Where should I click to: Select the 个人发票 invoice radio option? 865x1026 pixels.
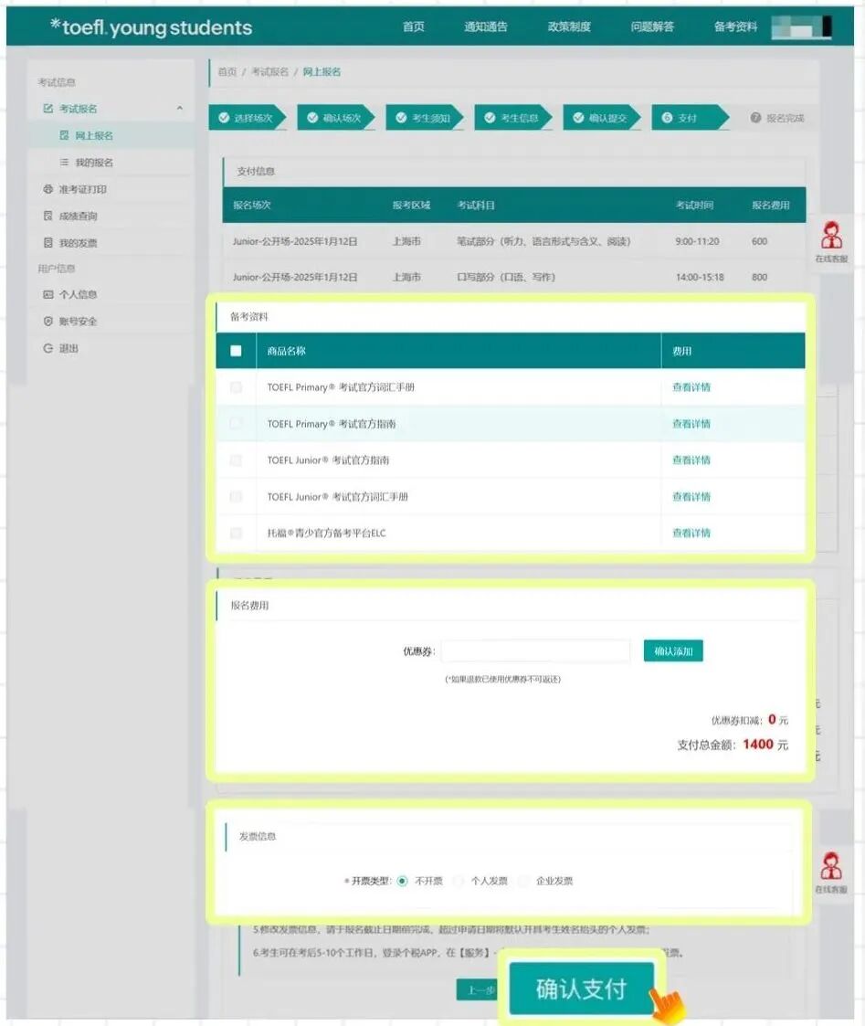[x=459, y=881]
